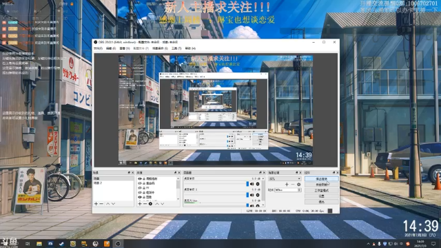441x248 pixels.
Task: Toggle the lock on the second source row
Action: (144, 183)
